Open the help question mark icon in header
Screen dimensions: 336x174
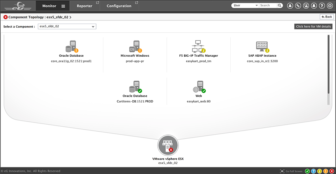tap(322, 6)
